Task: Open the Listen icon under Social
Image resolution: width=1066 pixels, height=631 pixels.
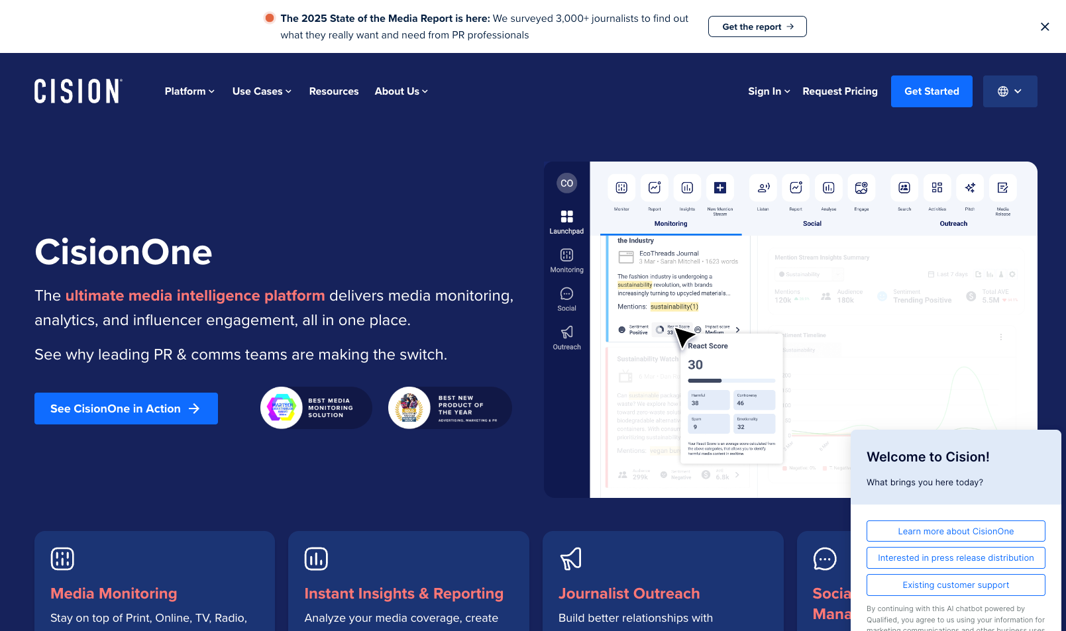Action: pos(763,188)
